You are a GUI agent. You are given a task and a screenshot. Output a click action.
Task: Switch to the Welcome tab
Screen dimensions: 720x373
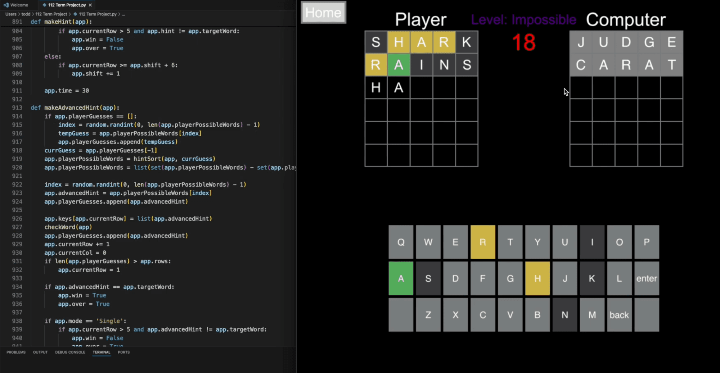coord(16,5)
